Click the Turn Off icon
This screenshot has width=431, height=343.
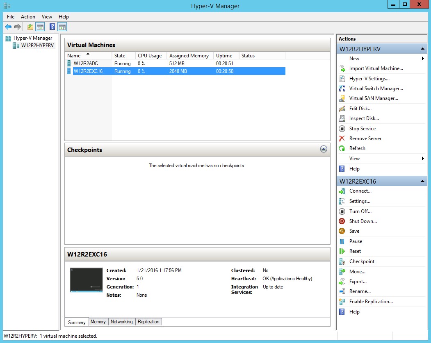coord(342,211)
